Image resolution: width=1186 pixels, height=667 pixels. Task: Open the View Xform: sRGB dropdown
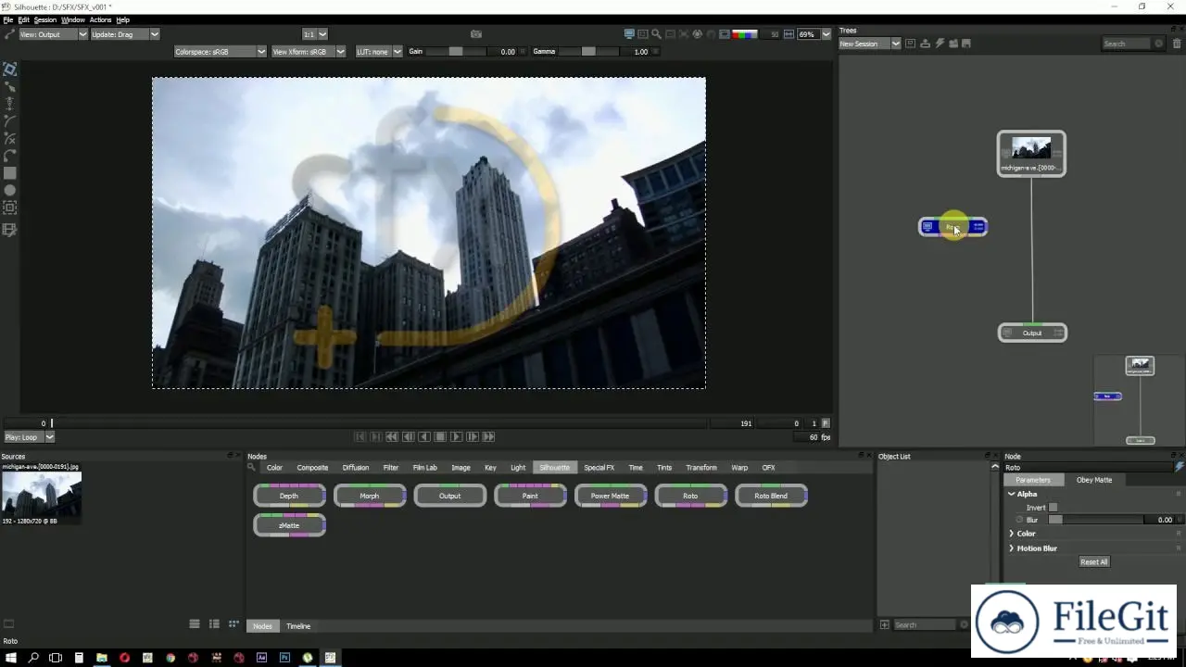point(309,52)
